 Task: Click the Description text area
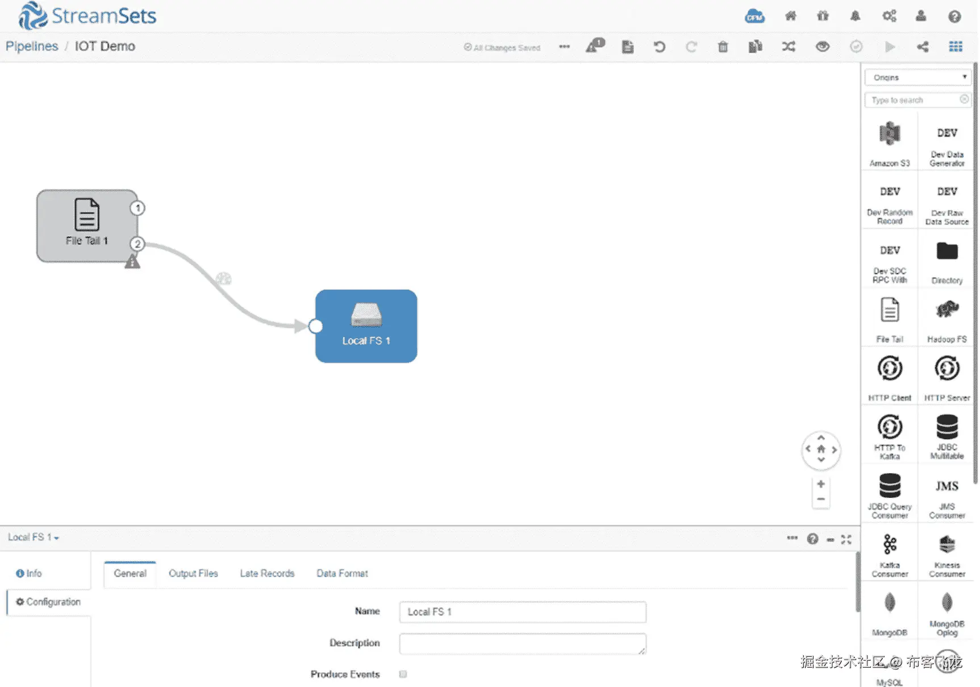tap(523, 644)
